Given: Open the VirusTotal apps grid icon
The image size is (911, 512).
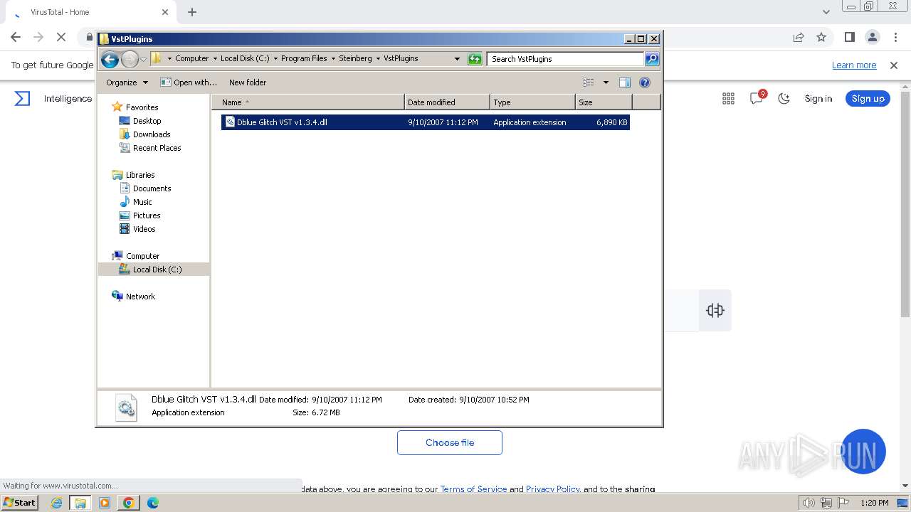Looking at the screenshot, I should 728,99.
